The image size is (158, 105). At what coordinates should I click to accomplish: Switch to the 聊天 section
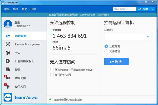pos(24,70)
